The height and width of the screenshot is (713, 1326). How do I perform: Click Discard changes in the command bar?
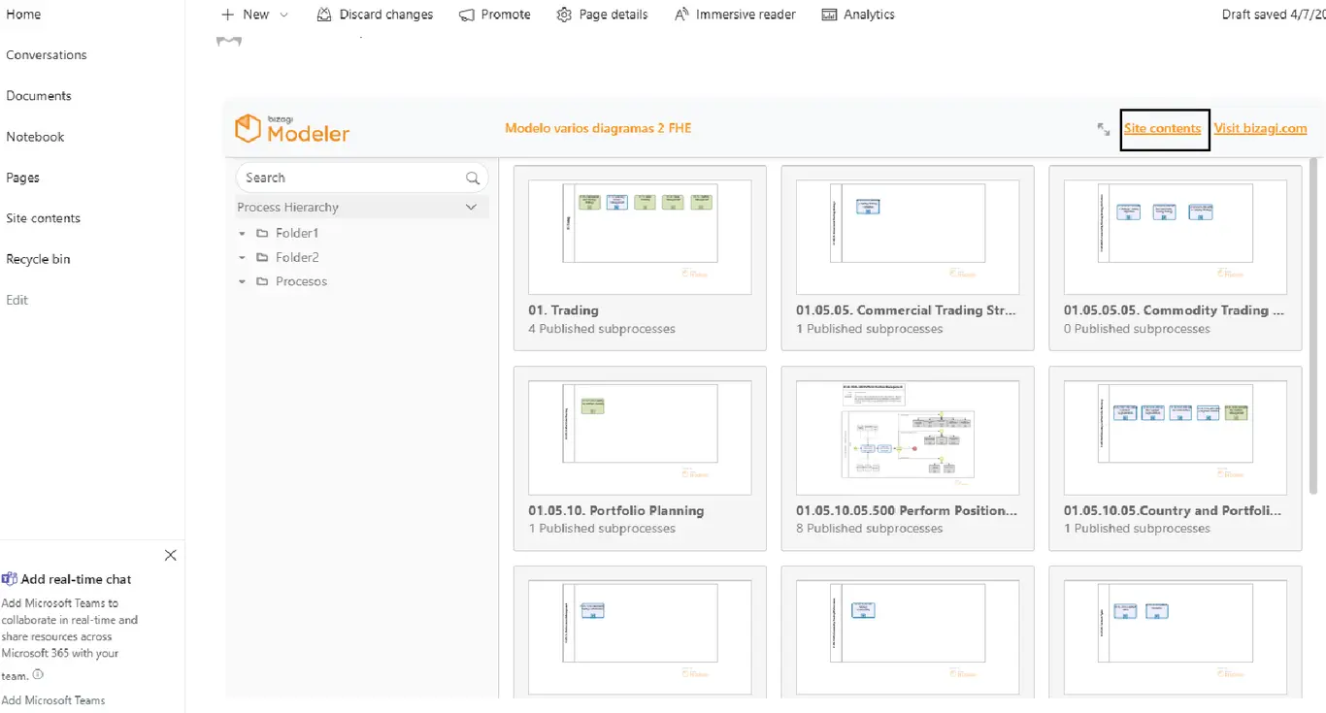pyautogui.click(x=375, y=15)
